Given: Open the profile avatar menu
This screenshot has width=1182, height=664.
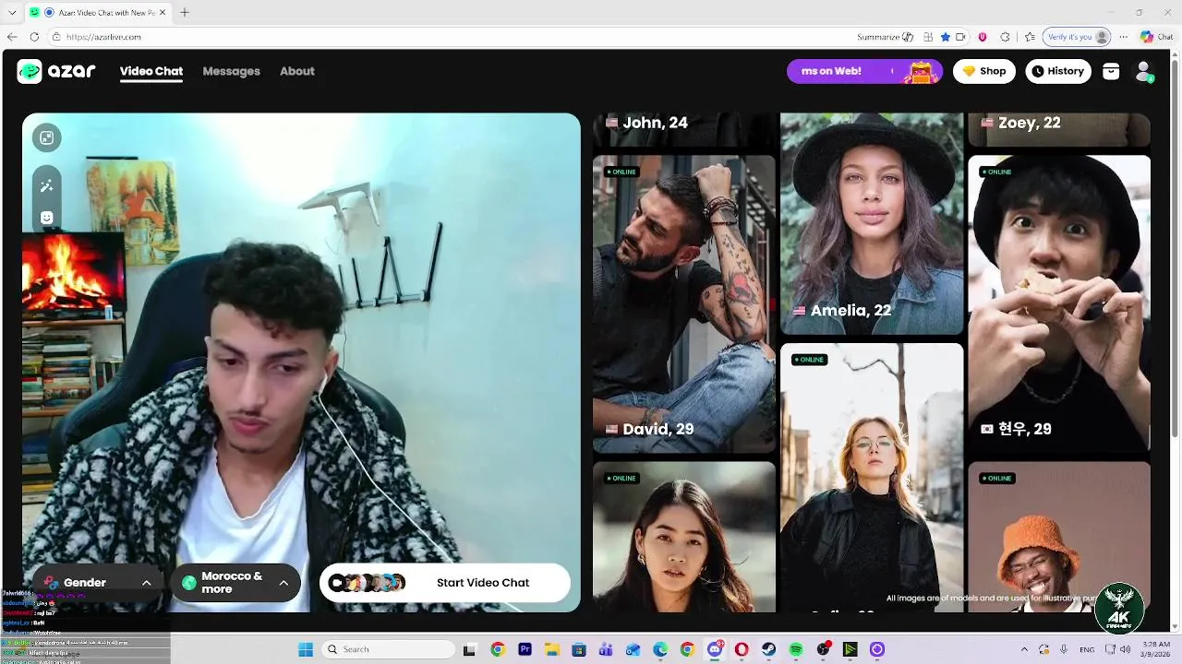Looking at the screenshot, I should point(1144,71).
